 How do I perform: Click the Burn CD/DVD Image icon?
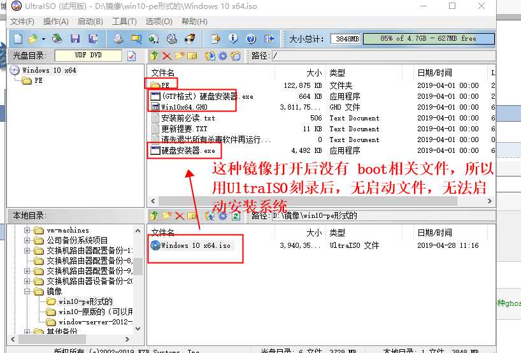[190, 39]
